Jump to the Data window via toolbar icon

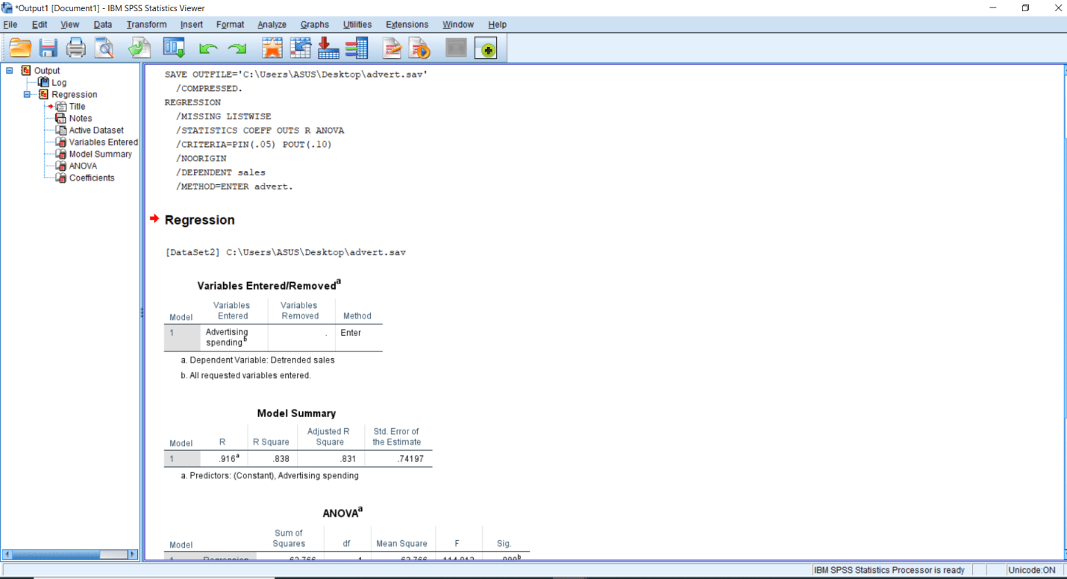[173, 47]
